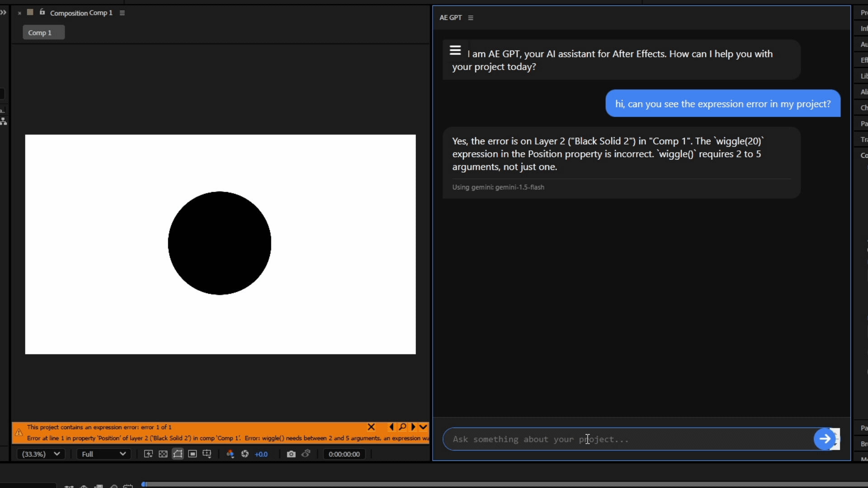Go to the previous expression error
The image size is (868, 488).
coord(391,427)
